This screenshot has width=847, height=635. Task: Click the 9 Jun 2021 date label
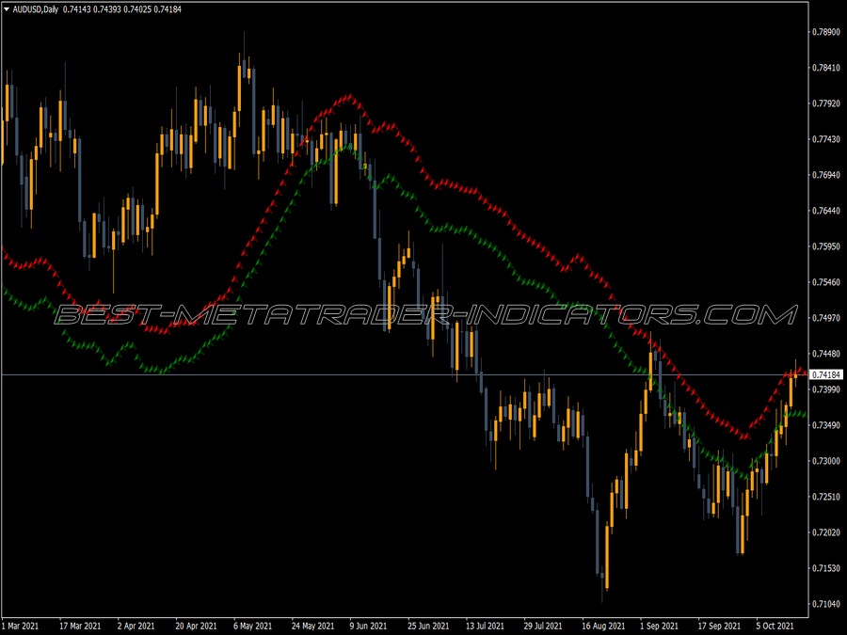(368, 626)
